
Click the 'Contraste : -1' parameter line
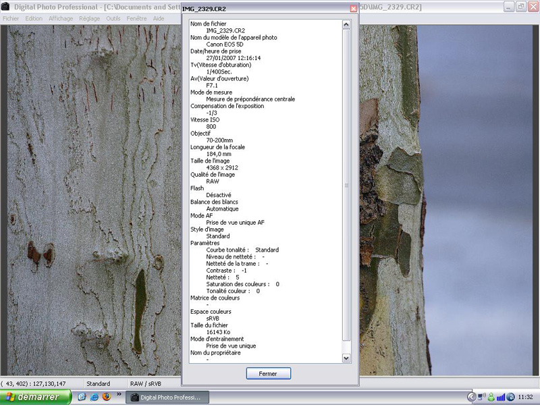click(x=226, y=271)
